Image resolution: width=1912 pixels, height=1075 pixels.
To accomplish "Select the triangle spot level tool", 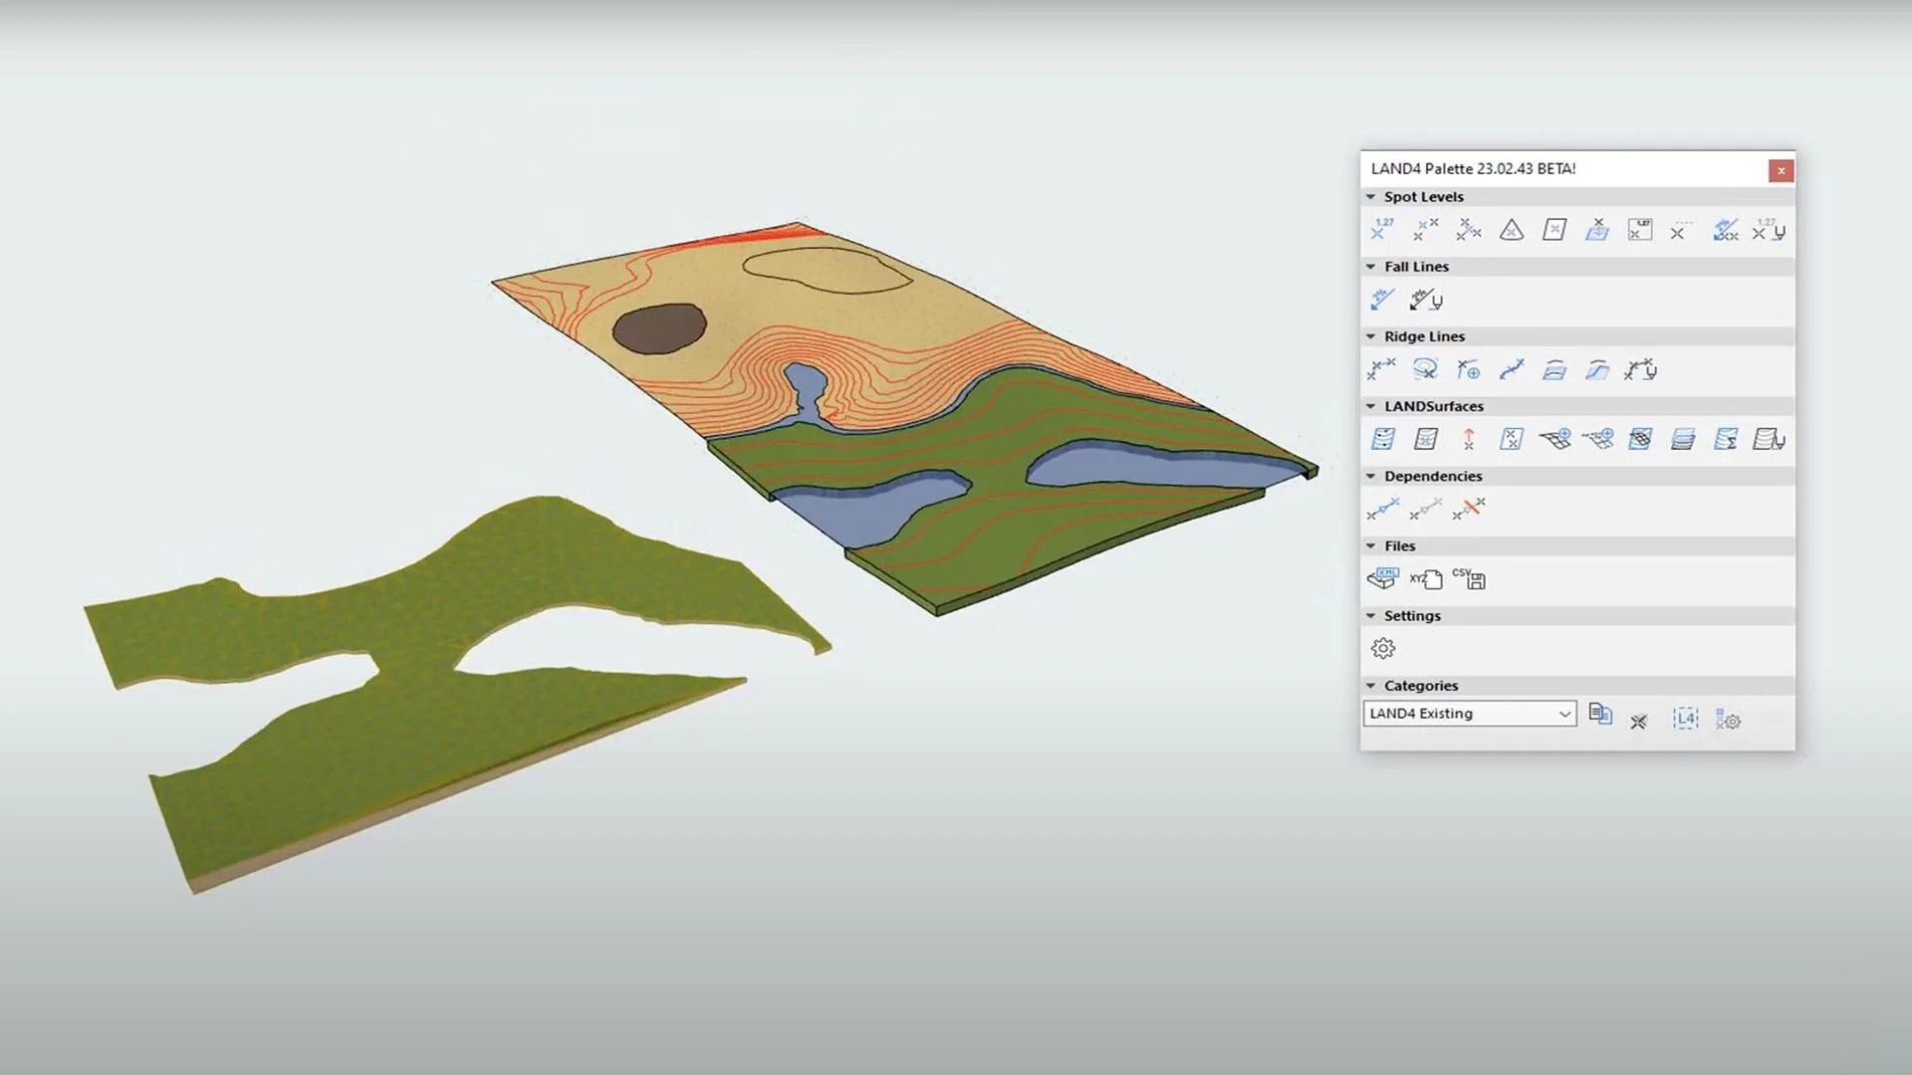I will click(x=1512, y=230).
